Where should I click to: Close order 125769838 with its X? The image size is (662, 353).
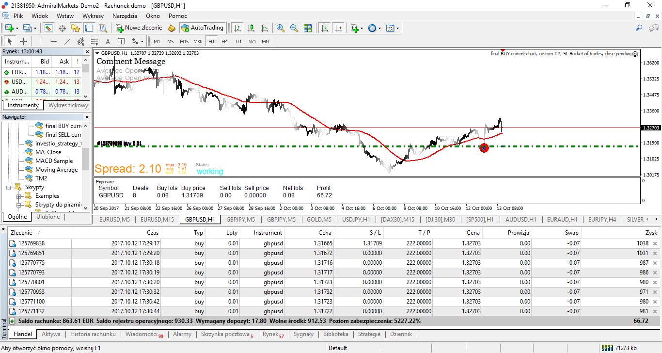click(655, 243)
